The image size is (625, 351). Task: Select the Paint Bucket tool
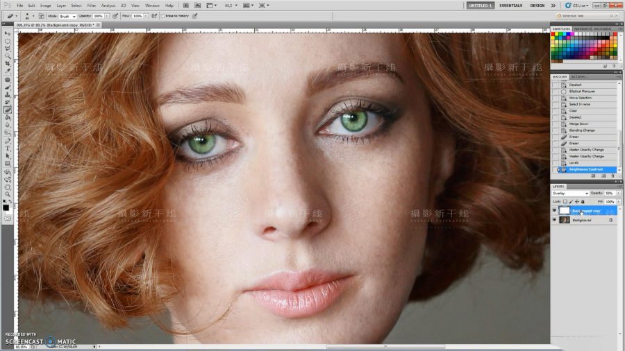pyautogui.click(x=8, y=117)
